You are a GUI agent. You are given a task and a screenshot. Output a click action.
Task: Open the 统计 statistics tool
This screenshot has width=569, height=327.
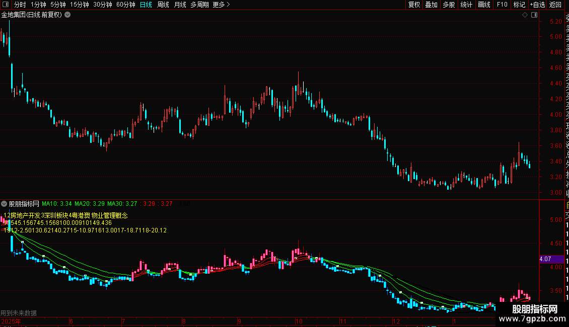tap(466, 5)
